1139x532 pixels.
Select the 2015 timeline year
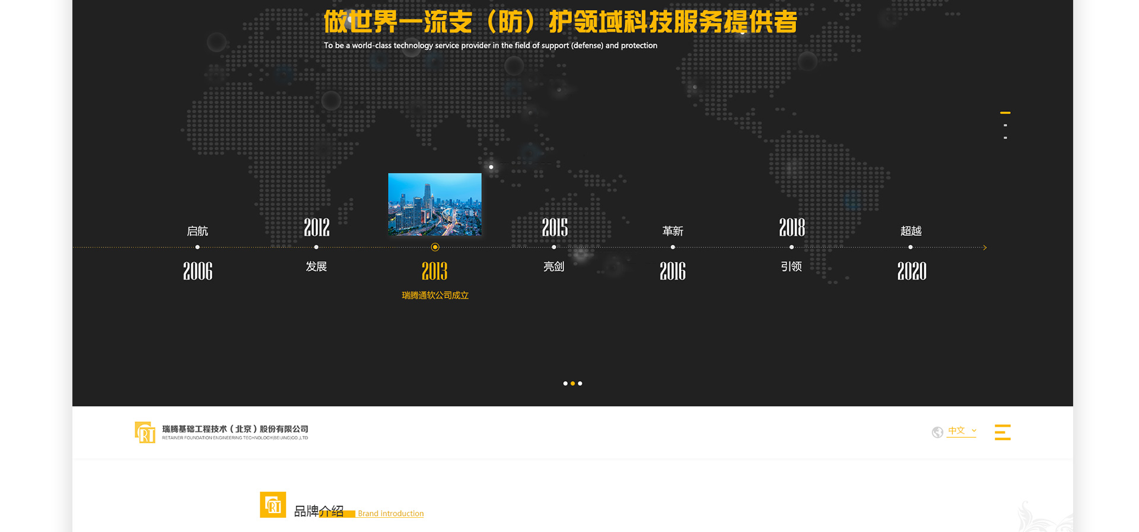pos(554,227)
